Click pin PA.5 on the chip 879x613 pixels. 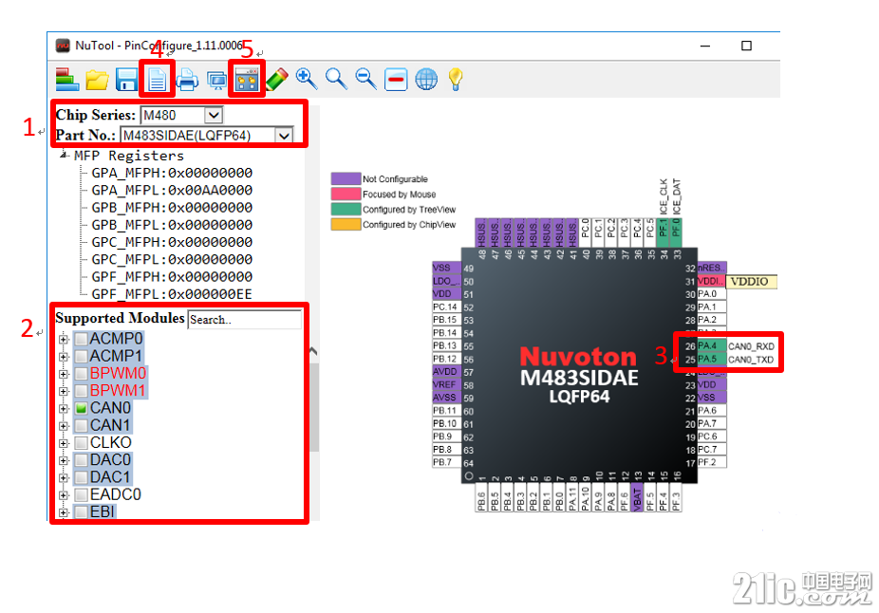tap(712, 359)
